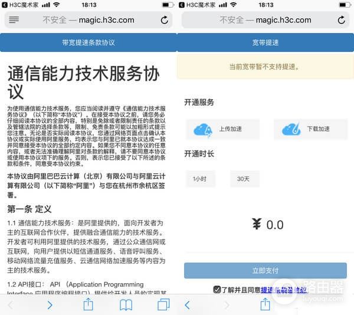Choose the 30天 duration option
The image size is (354, 315).
click(x=244, y=178)
